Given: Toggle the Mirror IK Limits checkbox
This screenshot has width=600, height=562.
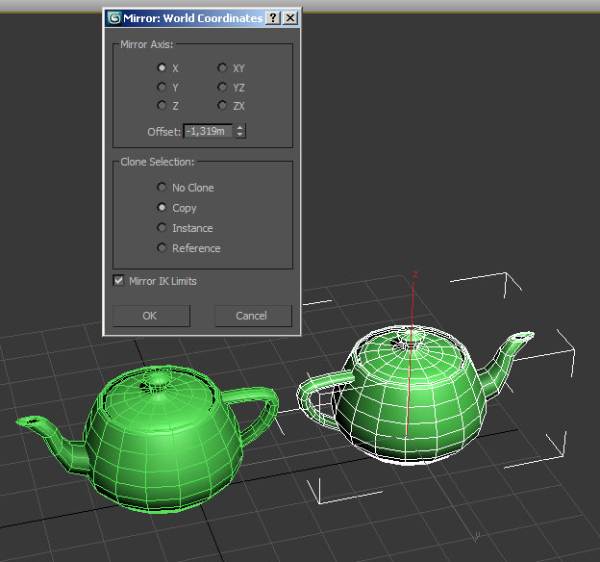Looking at the screenshot, I should [x=118, y=281].
